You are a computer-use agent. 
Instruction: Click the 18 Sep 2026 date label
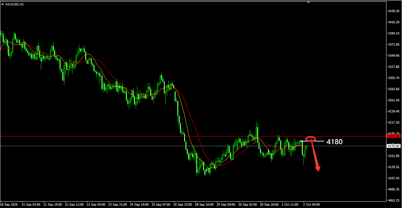(9, 205)
